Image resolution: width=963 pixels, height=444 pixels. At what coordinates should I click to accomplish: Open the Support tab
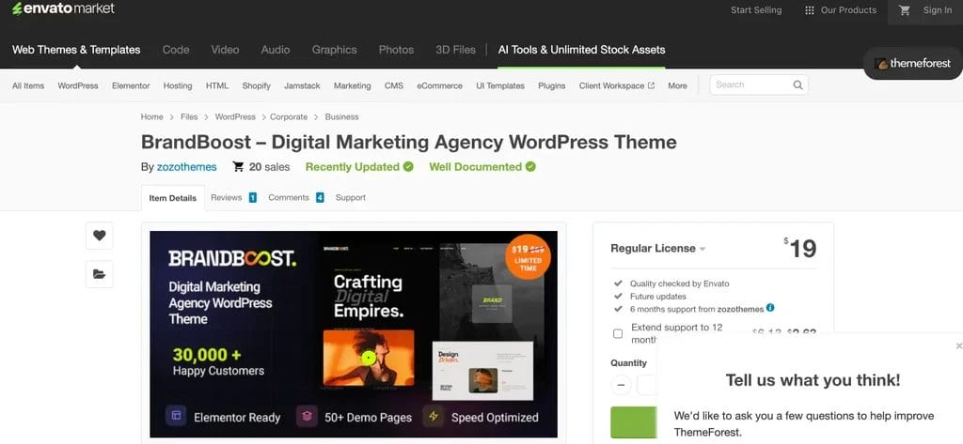coord(350,197)
